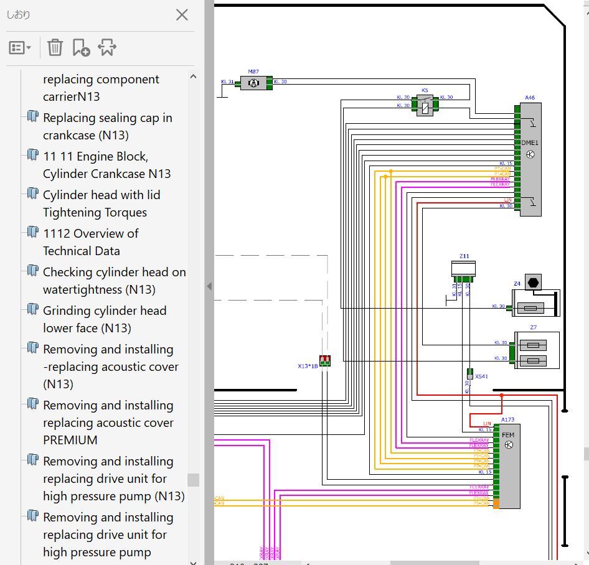Click bookmark icon beside Replacing sealing cap

[32, 116]
